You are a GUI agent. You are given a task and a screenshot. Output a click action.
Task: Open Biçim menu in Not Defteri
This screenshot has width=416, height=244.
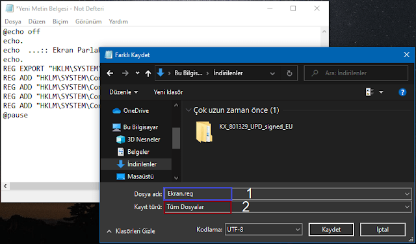60,21
